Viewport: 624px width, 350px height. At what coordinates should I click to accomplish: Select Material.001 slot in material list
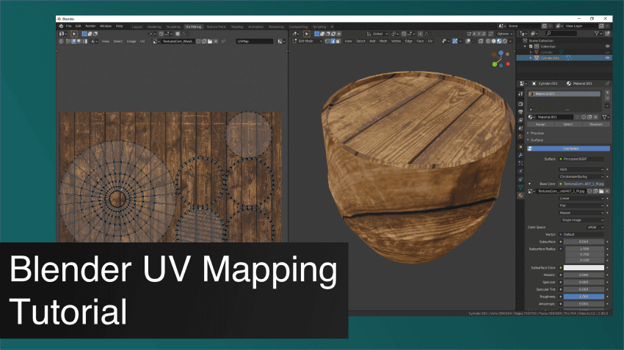(565, 94)
